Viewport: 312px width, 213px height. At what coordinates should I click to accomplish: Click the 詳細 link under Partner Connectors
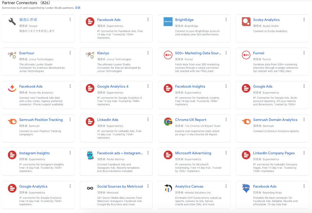point(78,8)
